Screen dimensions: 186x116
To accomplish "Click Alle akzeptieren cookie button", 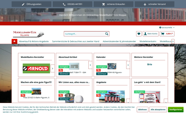I will click(158, 110).
